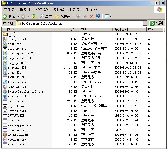Open the 帮助(H) menu

tap(91, 10)
